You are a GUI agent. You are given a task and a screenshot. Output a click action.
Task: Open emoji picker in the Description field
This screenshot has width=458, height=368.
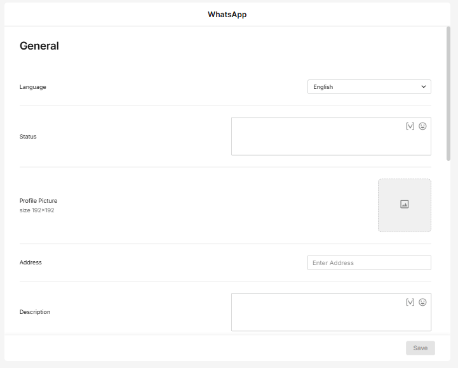tap(422, 302)
